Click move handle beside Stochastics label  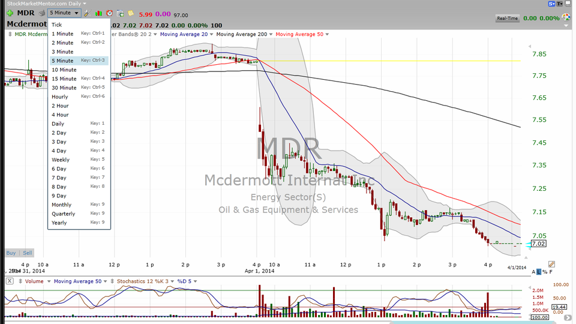point(112,281)
